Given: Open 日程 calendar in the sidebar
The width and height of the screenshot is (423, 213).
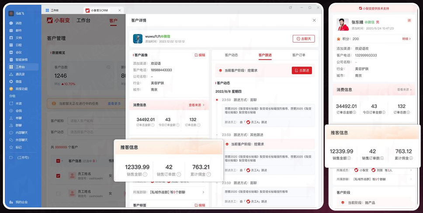Looking at the screenshot, I should click(18, 45).
